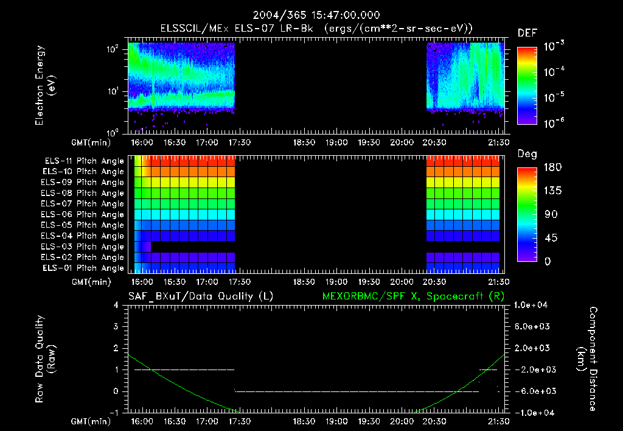Click the Deg pitch angle color bar
Screen dimensions: 623x431
click(527, 214)
